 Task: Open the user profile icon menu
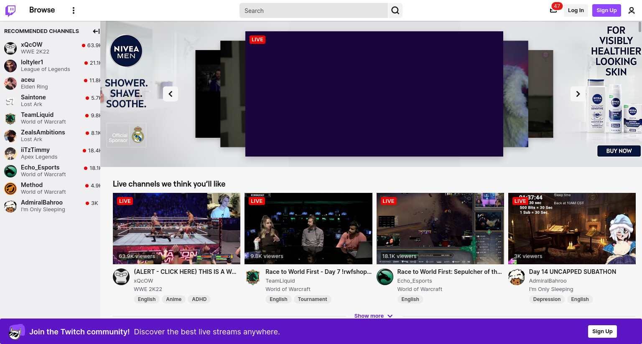coord(632,10)
